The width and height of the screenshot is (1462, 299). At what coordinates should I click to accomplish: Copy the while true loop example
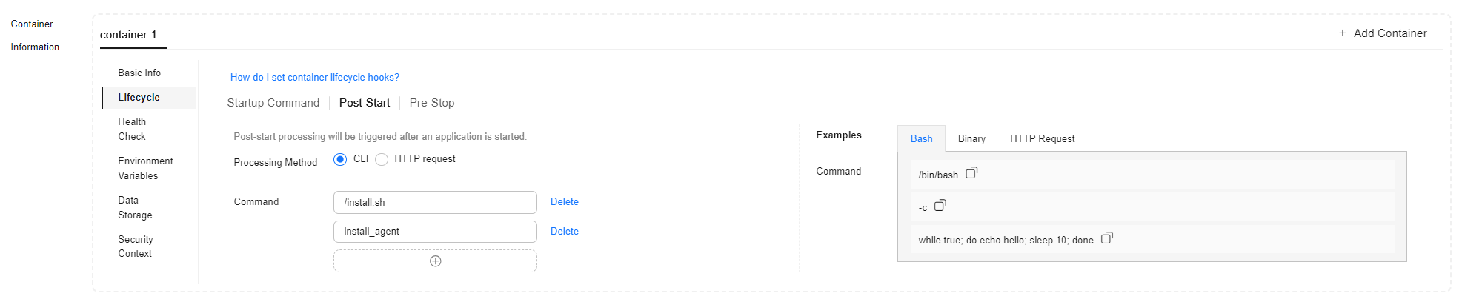click(1106, 238)
